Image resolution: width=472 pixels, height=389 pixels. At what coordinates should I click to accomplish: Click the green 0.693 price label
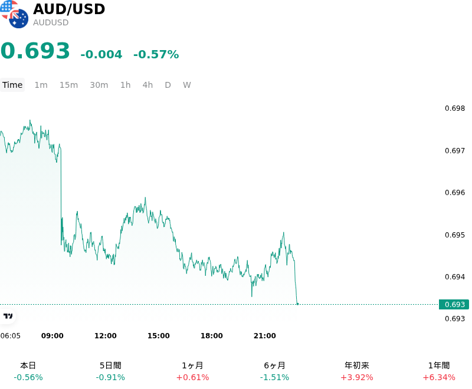pyautogui.click(x=454, y=304)
